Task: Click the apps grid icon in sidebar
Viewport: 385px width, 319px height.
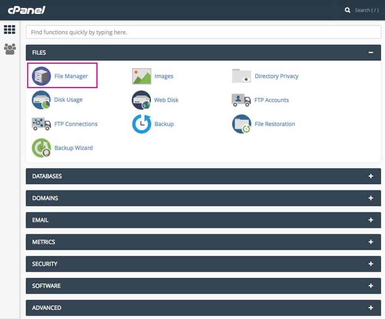Action: tap(10, 29)
